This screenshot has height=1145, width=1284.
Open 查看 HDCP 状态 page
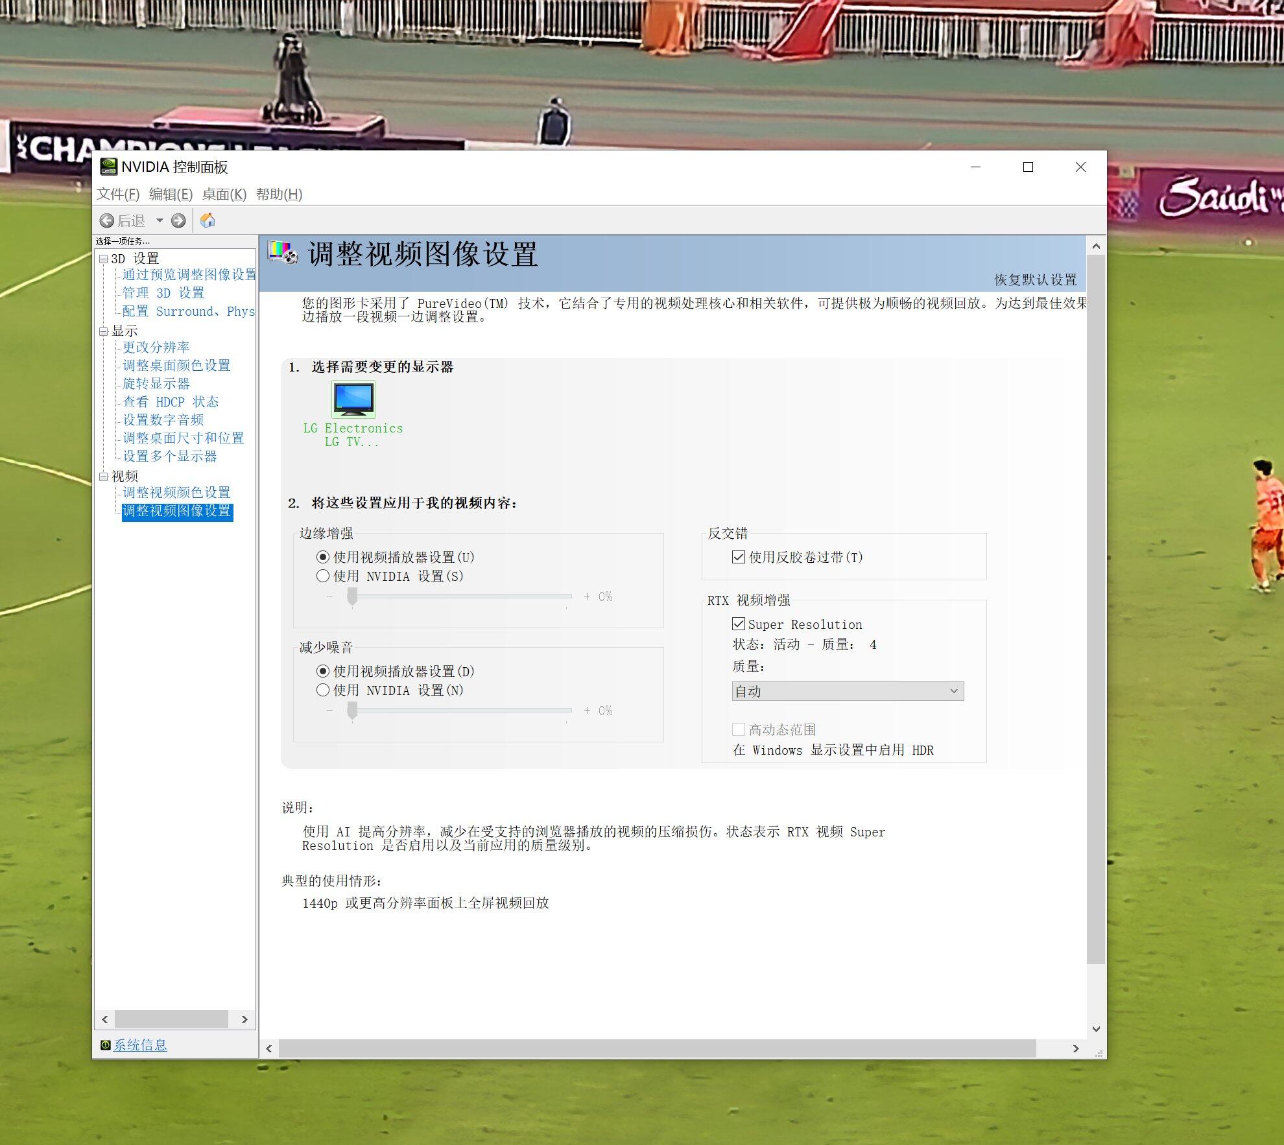pos(171,402)
